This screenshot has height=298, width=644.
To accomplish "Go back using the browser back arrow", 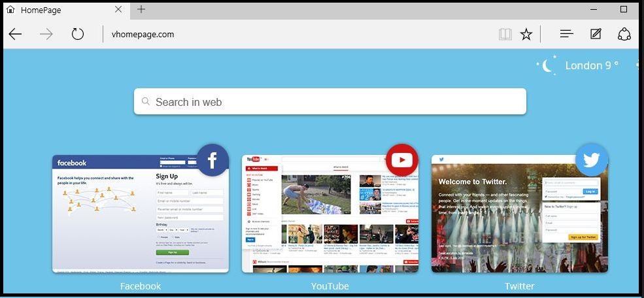I will tap(15, 34).
